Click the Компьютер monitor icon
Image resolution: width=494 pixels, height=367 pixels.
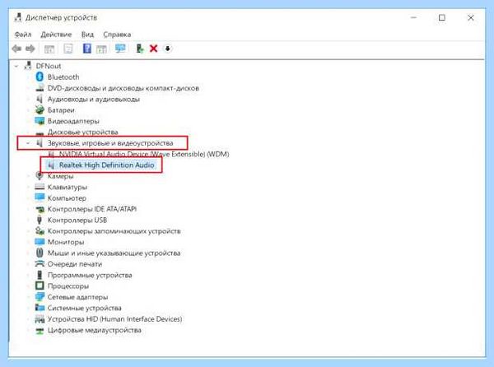coord(40,197)
